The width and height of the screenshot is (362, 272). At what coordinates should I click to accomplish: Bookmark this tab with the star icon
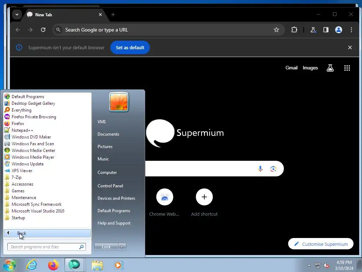pos(276,30)
